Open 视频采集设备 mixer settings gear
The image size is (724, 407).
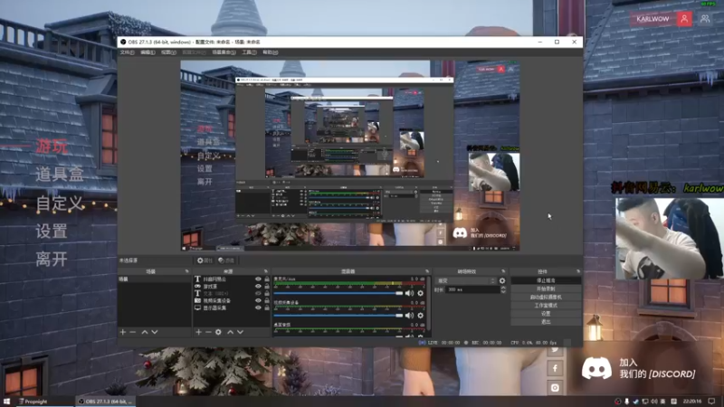pos(420,316)
